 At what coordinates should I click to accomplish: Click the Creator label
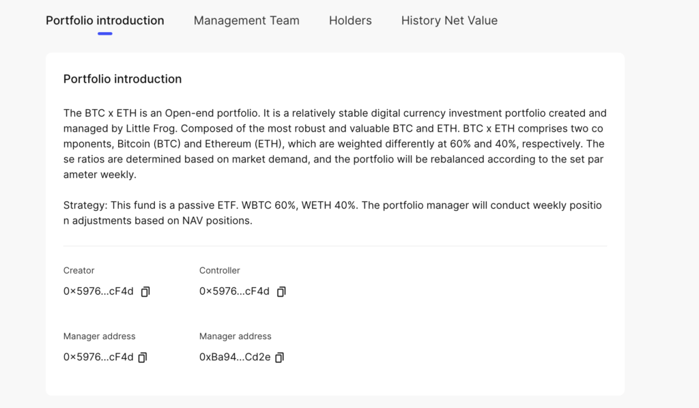click(x=79, y=271)
